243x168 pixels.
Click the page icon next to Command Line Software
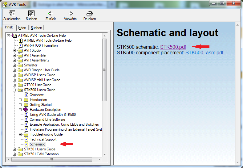(x=26, y=120)
